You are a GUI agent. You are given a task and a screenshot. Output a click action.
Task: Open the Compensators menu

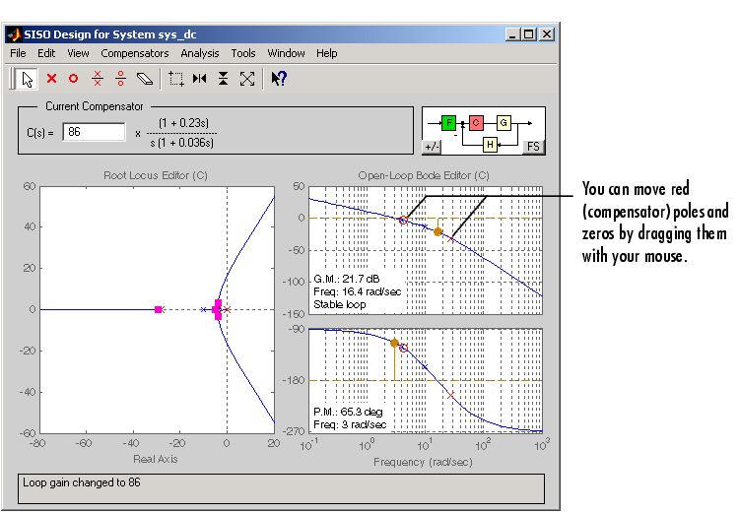[x=134, y=53]
